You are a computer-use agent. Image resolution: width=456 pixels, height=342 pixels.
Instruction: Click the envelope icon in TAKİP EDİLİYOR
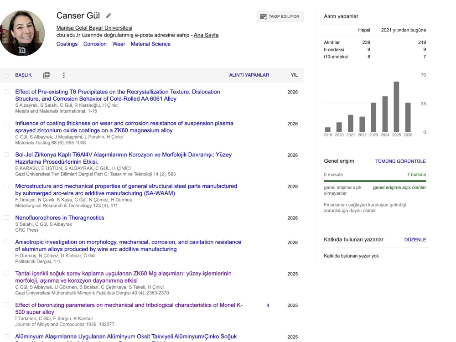[x=263, y=16]
